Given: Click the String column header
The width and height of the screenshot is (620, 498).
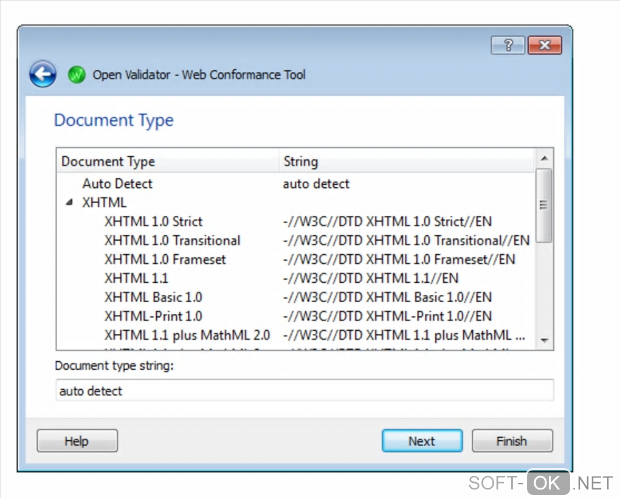Looking at the screenshot, I should pos(300,162).
